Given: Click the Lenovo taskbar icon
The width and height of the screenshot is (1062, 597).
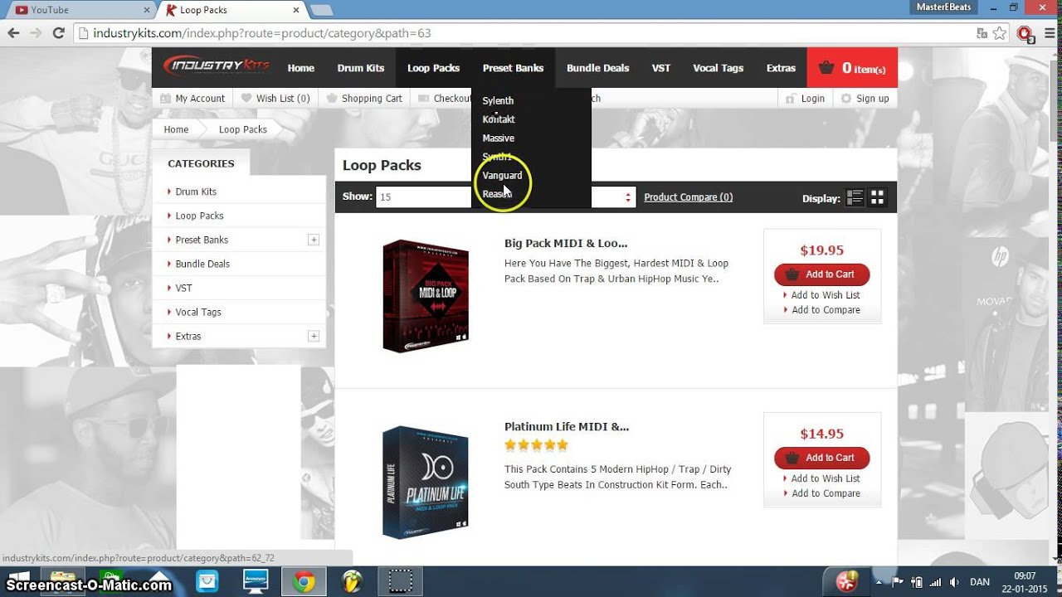Looking at the screenshot, I should (256, 581).
